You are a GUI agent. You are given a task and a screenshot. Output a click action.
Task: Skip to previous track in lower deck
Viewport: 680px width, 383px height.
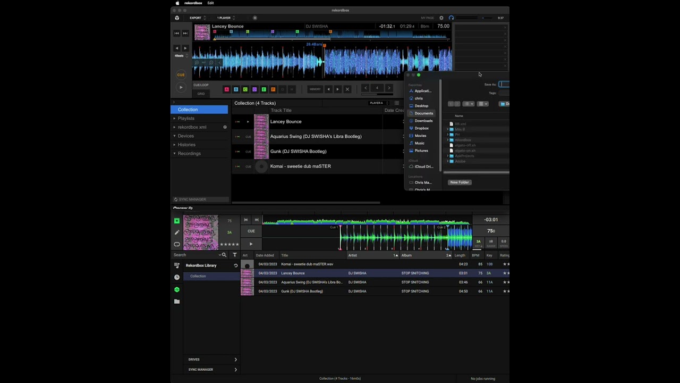coord(246,220)
